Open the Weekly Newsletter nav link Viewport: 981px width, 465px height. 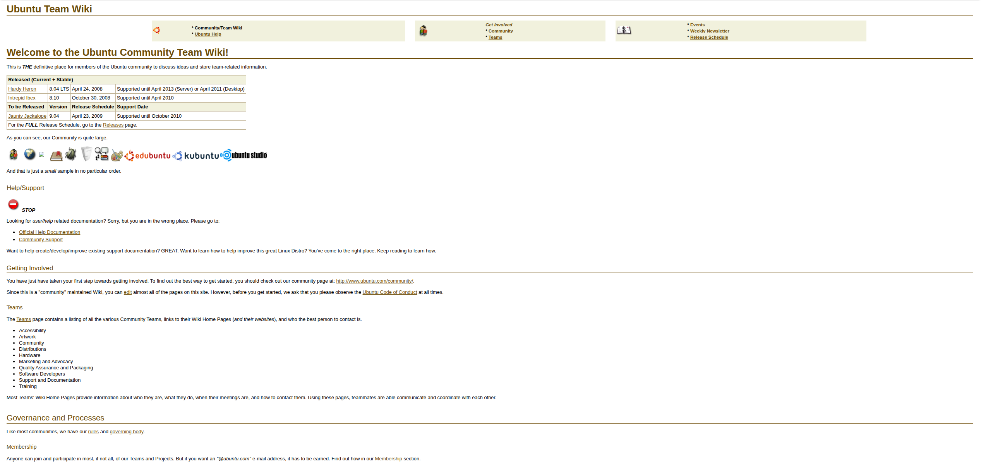point(709,31)
